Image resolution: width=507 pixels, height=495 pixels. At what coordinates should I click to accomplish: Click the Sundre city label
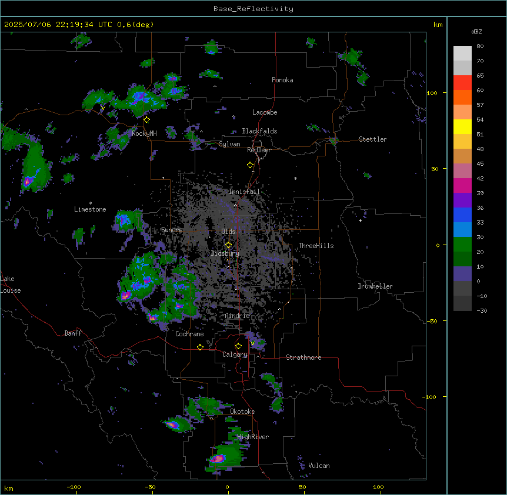pos(172,230)
